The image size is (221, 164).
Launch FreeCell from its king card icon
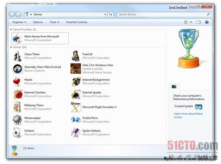(x=76, y=56)
